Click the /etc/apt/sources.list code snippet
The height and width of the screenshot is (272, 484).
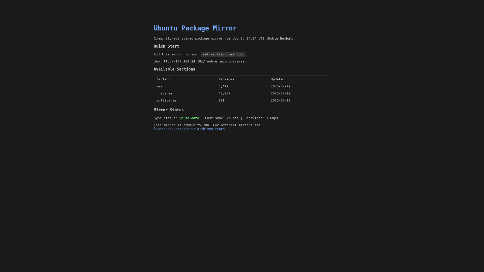coord(223,54)
